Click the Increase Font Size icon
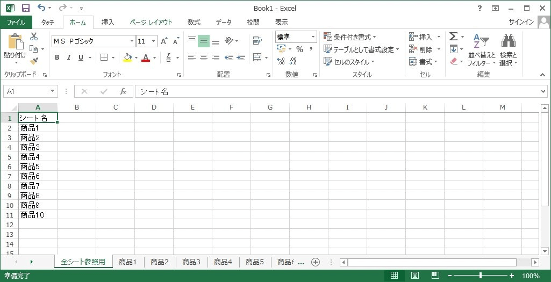This screenshot has width=551, height=282. click(x=164, y=41)
